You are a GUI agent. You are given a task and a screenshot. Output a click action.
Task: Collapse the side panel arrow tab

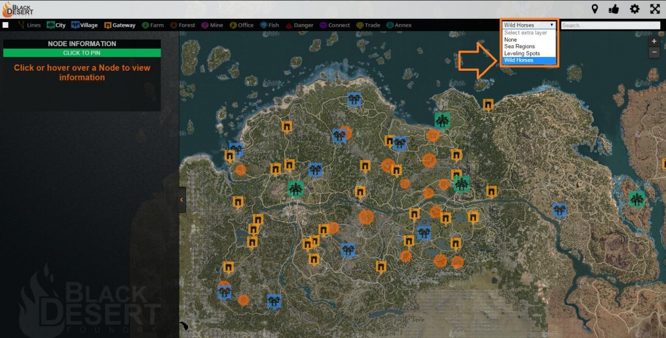[x=182, y=200]
